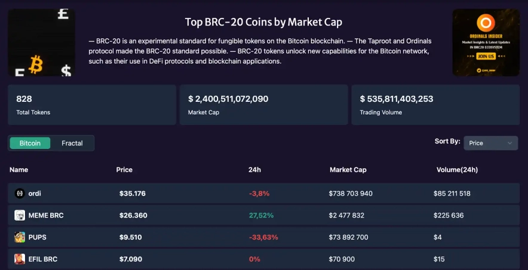
Task: Click the EFIL BRC token icon
Action: (20, 259)
